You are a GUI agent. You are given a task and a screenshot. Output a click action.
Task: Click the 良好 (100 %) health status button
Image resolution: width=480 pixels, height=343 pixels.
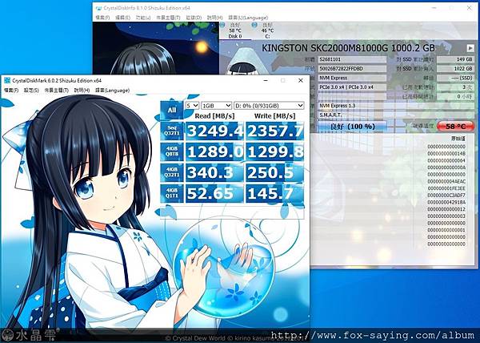(x=353, y=127)
